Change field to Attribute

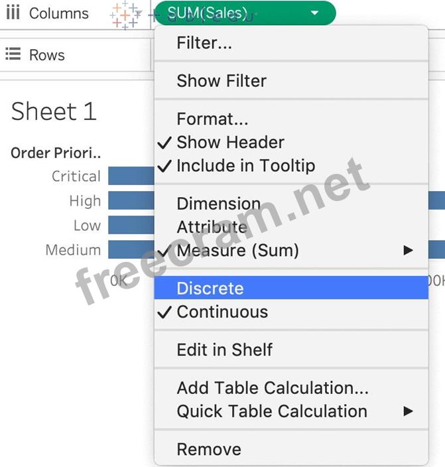pyautogui.click(x=212, y=227)
